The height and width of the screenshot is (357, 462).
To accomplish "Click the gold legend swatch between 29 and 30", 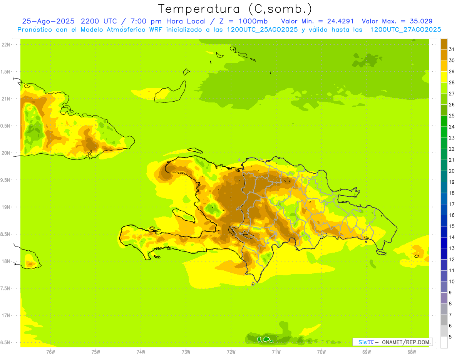I will 444,66.
